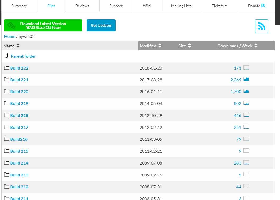
Task: Go to Home in the breadcrumb
Action: point(10,37)
